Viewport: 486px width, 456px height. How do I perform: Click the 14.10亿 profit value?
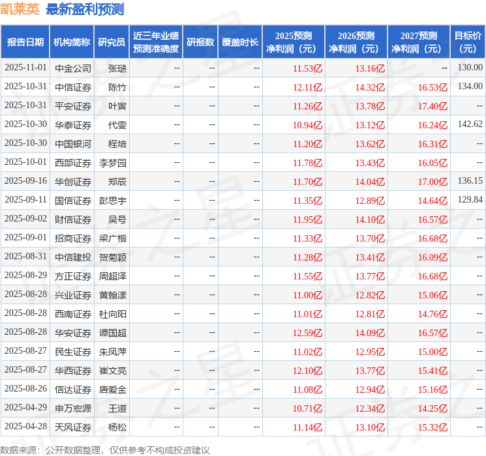(x=370, y=220)
